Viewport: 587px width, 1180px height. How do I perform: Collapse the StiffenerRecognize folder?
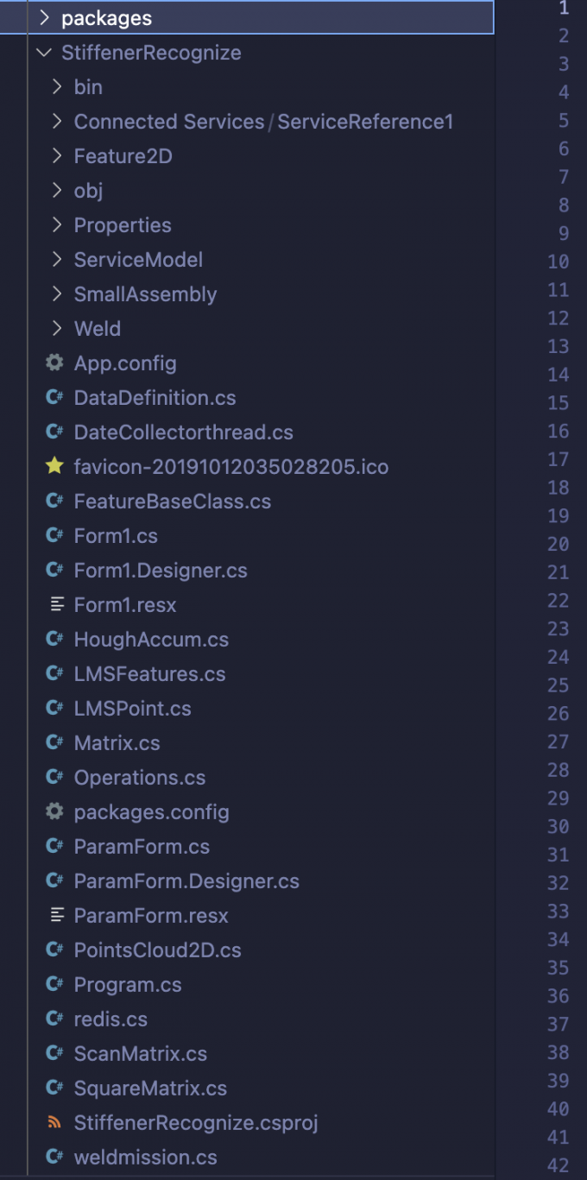(x=44, y=53)
